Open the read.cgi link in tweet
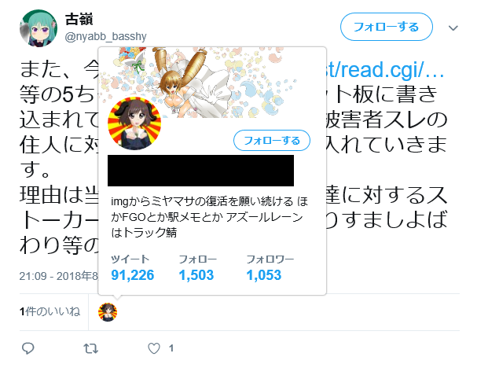477x368 pixels. click(385, 70)
